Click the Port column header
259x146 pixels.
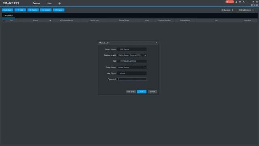(x=146, y=21)
